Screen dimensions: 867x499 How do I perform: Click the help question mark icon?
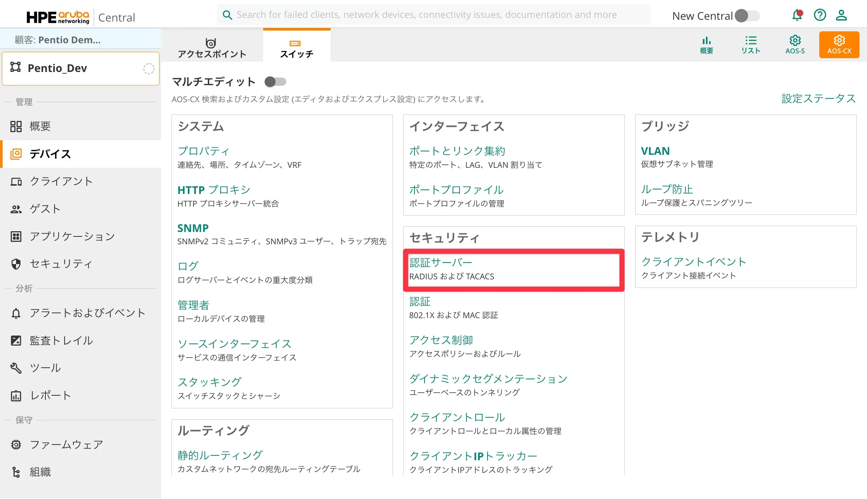coord(820,15)
